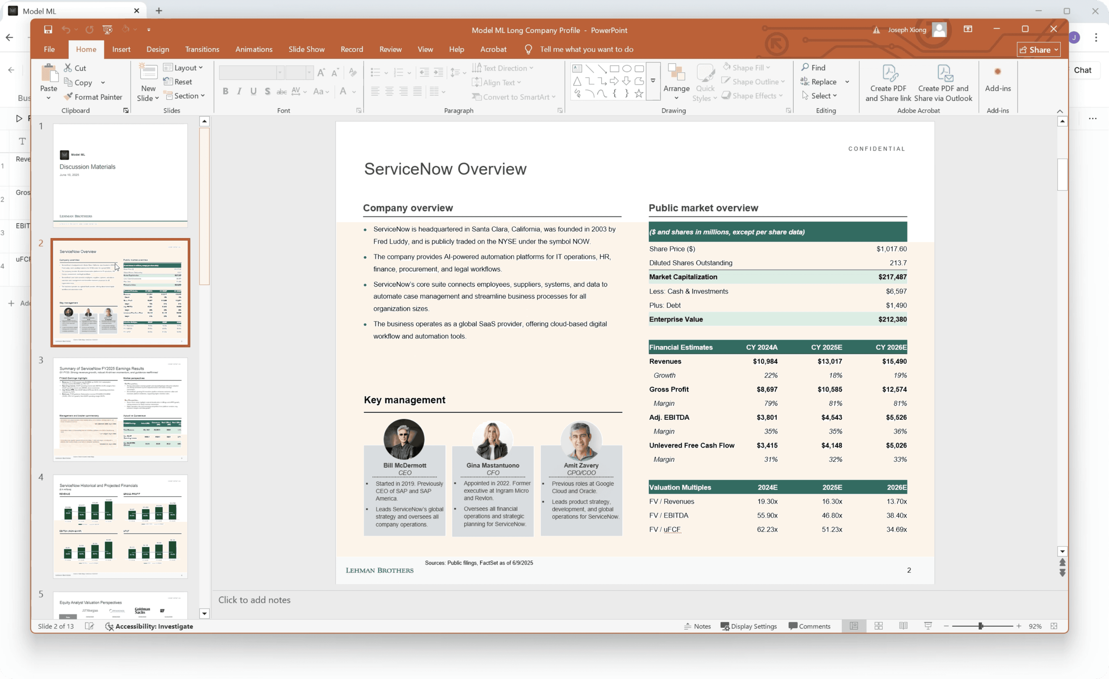Open Find in the Editing group
Viewport: 1109px width, 679px height.
(x=813, y=68)
